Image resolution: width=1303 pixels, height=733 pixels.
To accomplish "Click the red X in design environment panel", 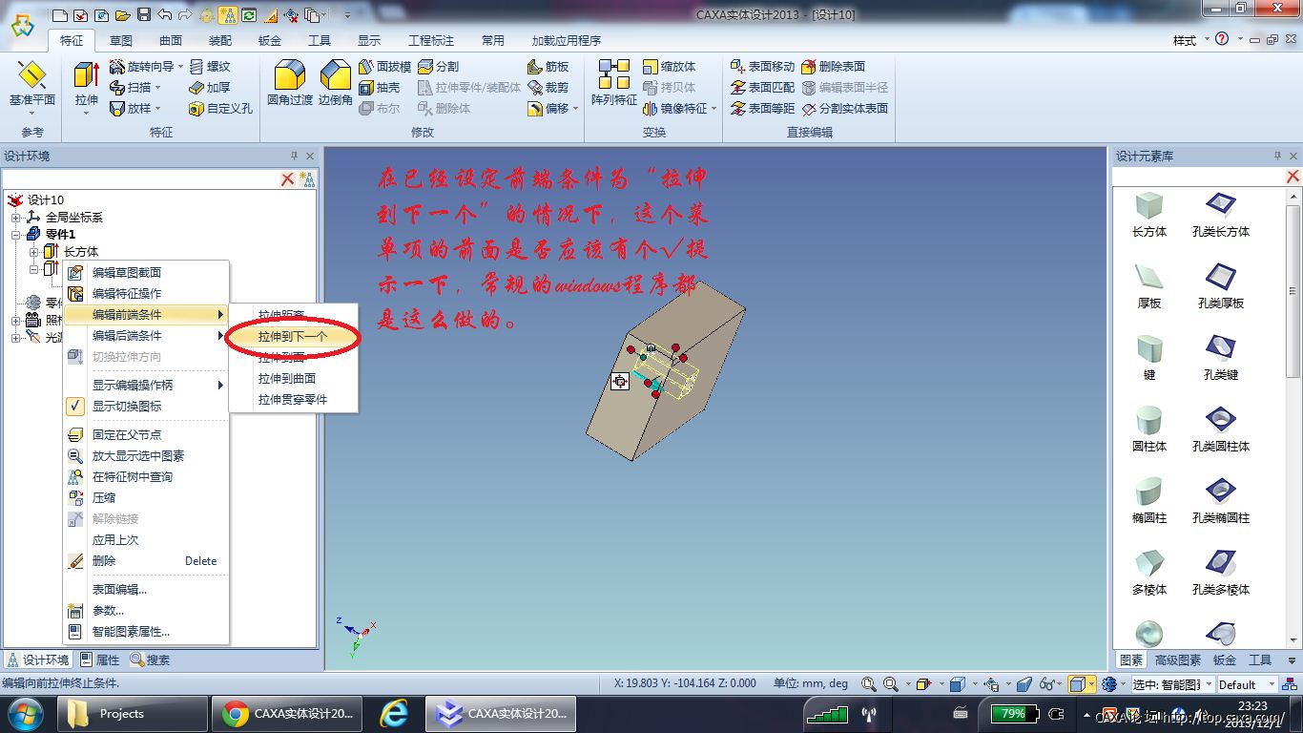I will [287, 178].
